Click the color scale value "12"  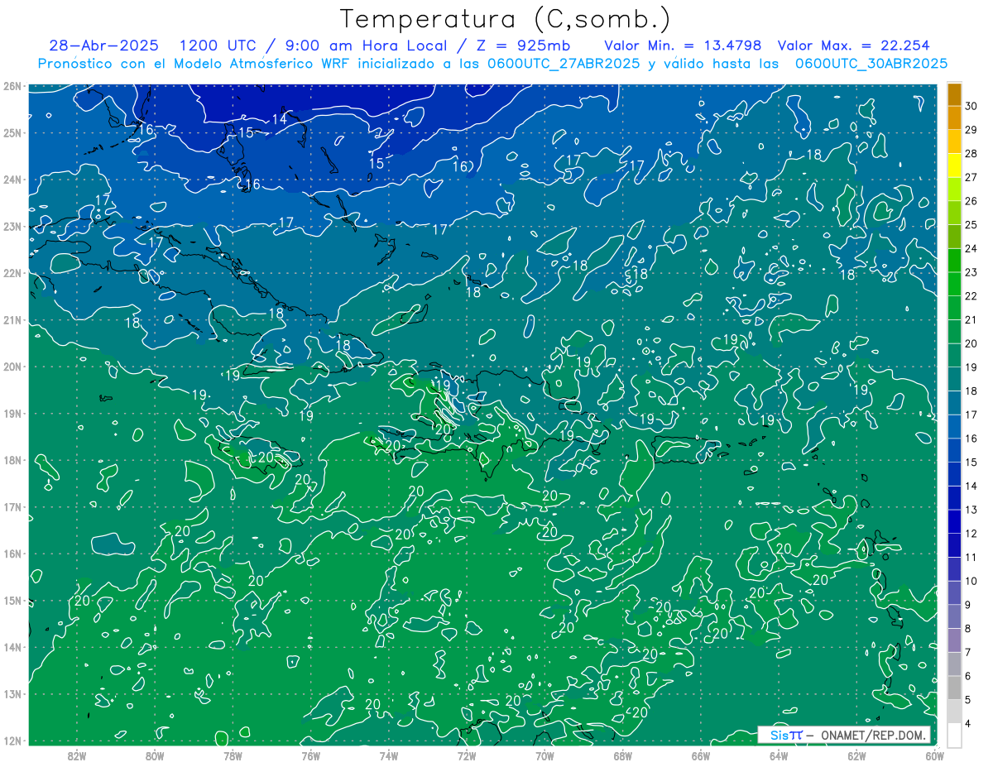pyautogui.click(x=971, y=534)
